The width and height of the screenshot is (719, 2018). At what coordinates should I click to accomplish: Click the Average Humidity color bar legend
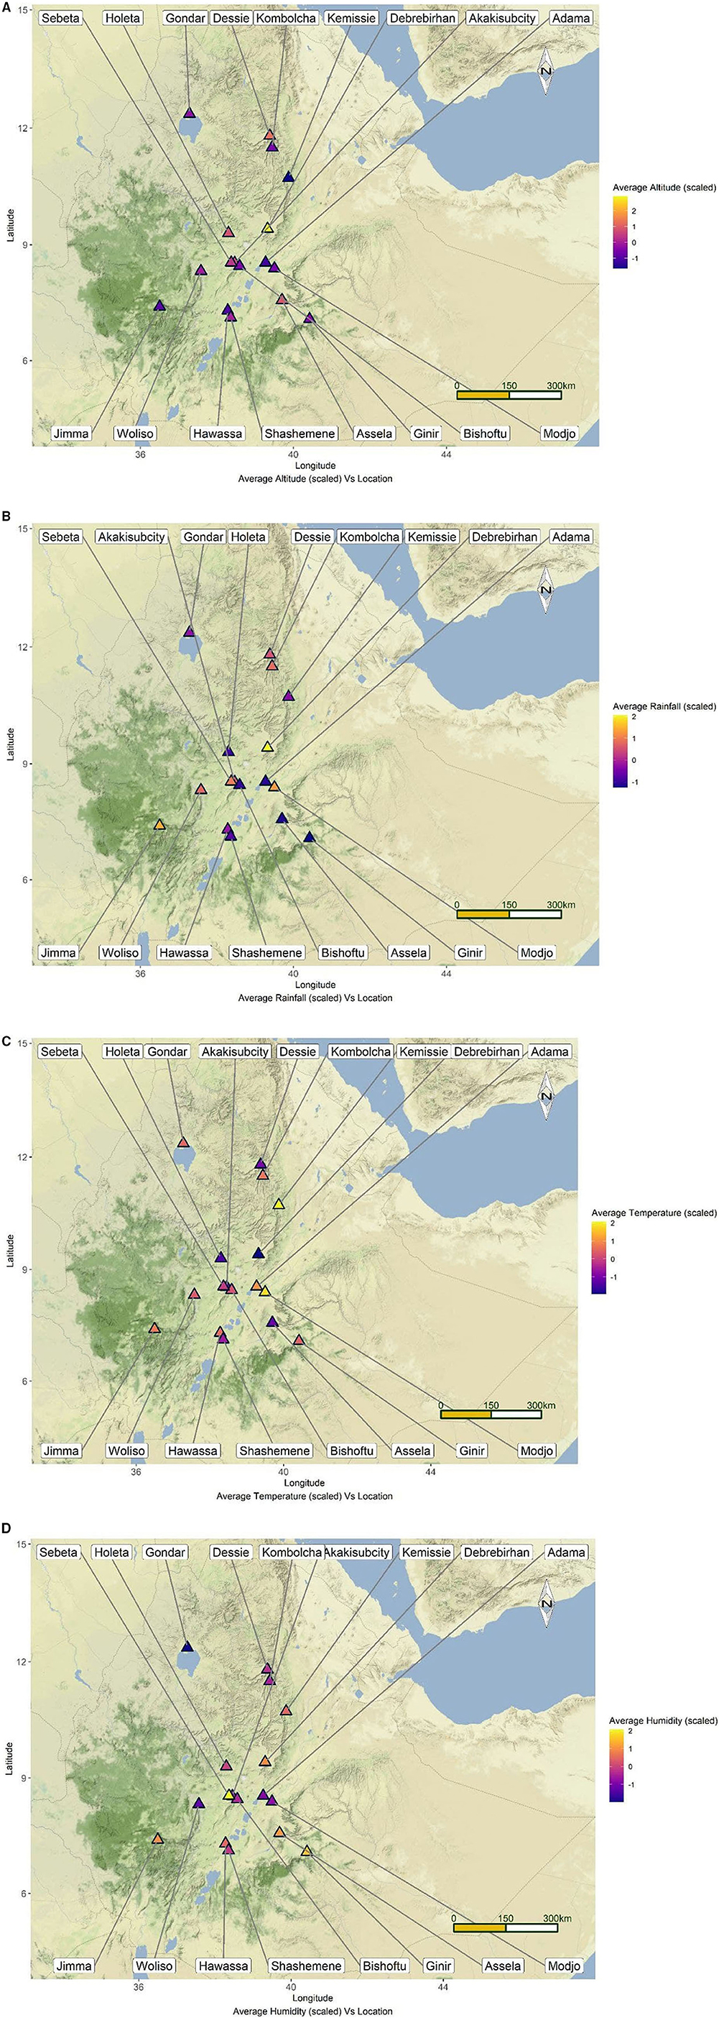click(x=616, y=1765)
